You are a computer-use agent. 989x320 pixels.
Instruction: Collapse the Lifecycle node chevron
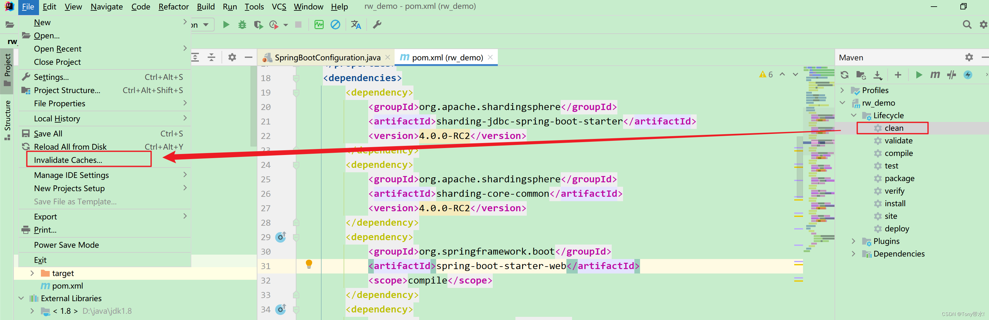pos(853,115)
